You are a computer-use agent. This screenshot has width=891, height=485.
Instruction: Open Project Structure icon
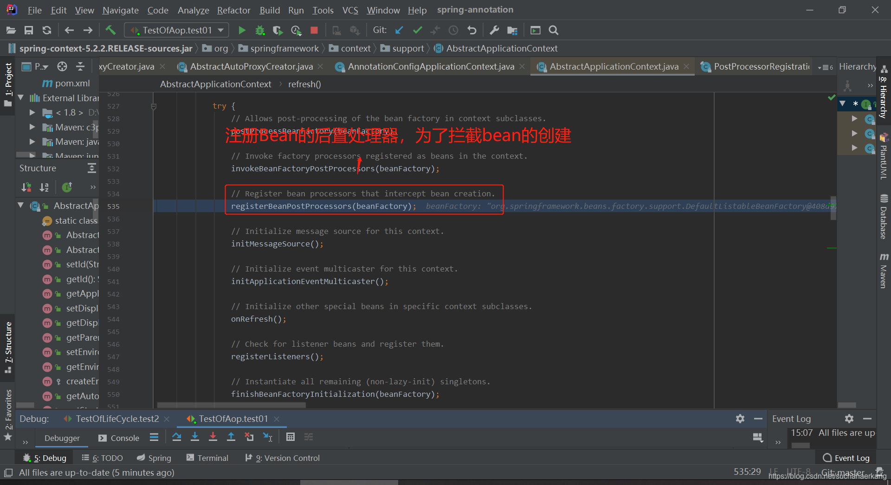pos(512,30)
